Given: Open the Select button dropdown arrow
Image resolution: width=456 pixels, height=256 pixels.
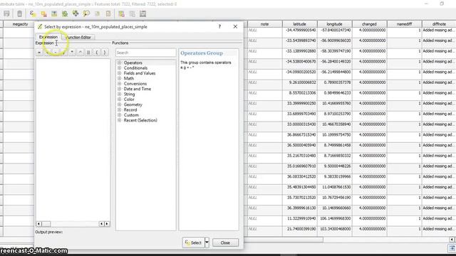Looking at the screenshot, I should pos(207,242).
